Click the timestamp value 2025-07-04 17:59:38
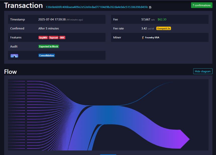 pyautogui.click(x=52, y=19)
